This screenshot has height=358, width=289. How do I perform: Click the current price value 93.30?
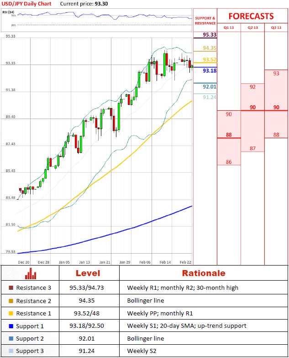tap(101, 4)
